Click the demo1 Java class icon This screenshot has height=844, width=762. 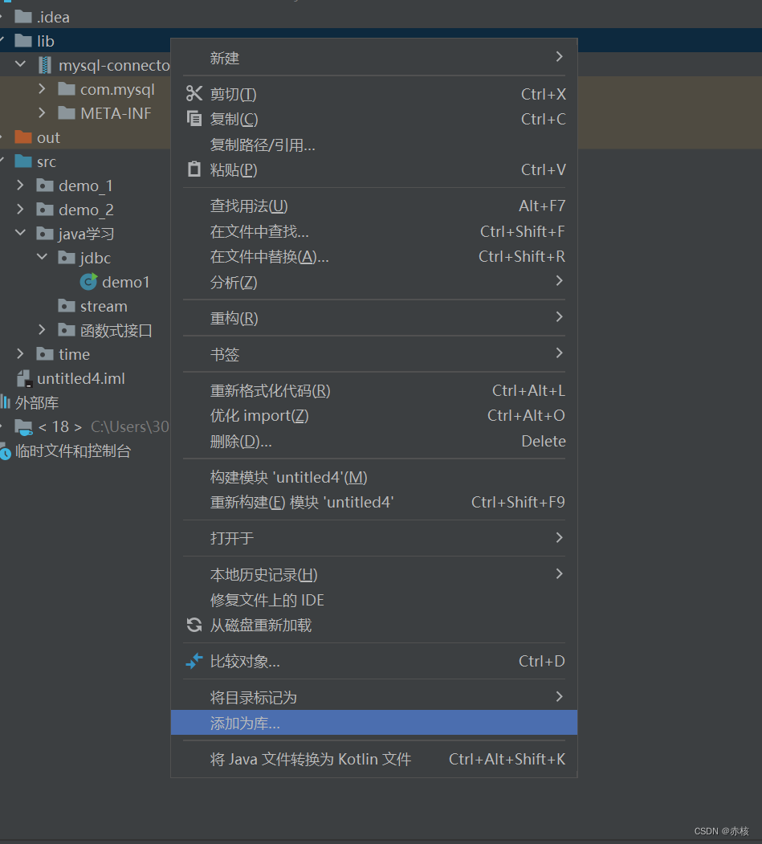(88, 282)
